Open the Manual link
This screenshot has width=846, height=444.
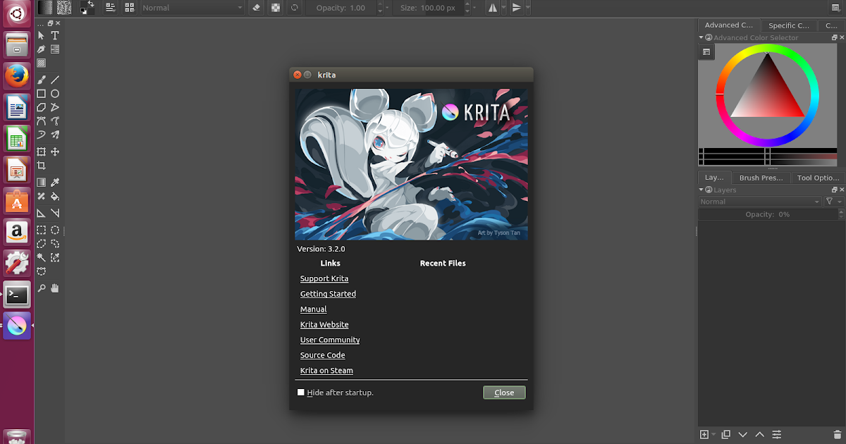pyautogui.click(x=314, y=309)
